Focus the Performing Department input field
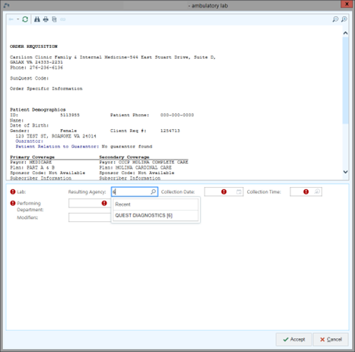Screen dimensions: 355x352 tap(90, 203)
